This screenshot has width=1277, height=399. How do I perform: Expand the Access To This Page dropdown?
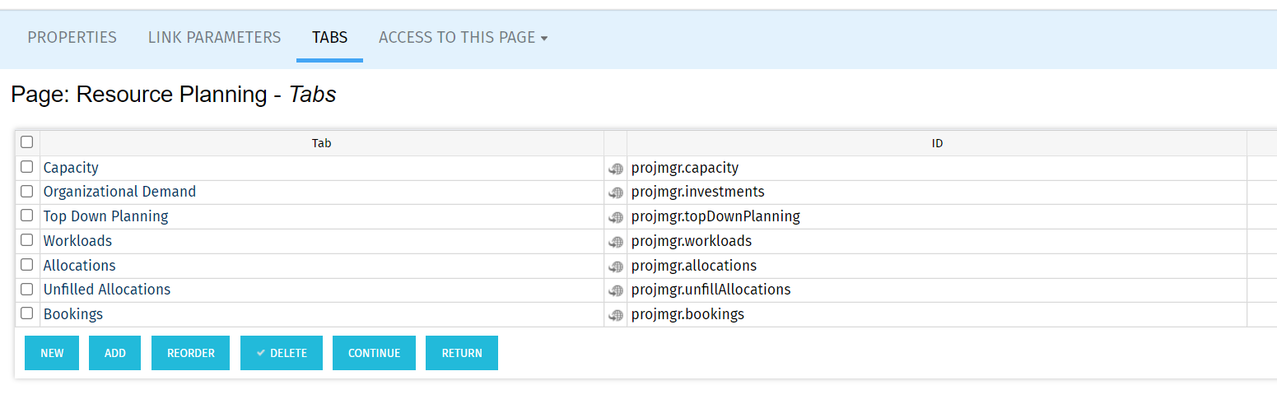(463, 37)
